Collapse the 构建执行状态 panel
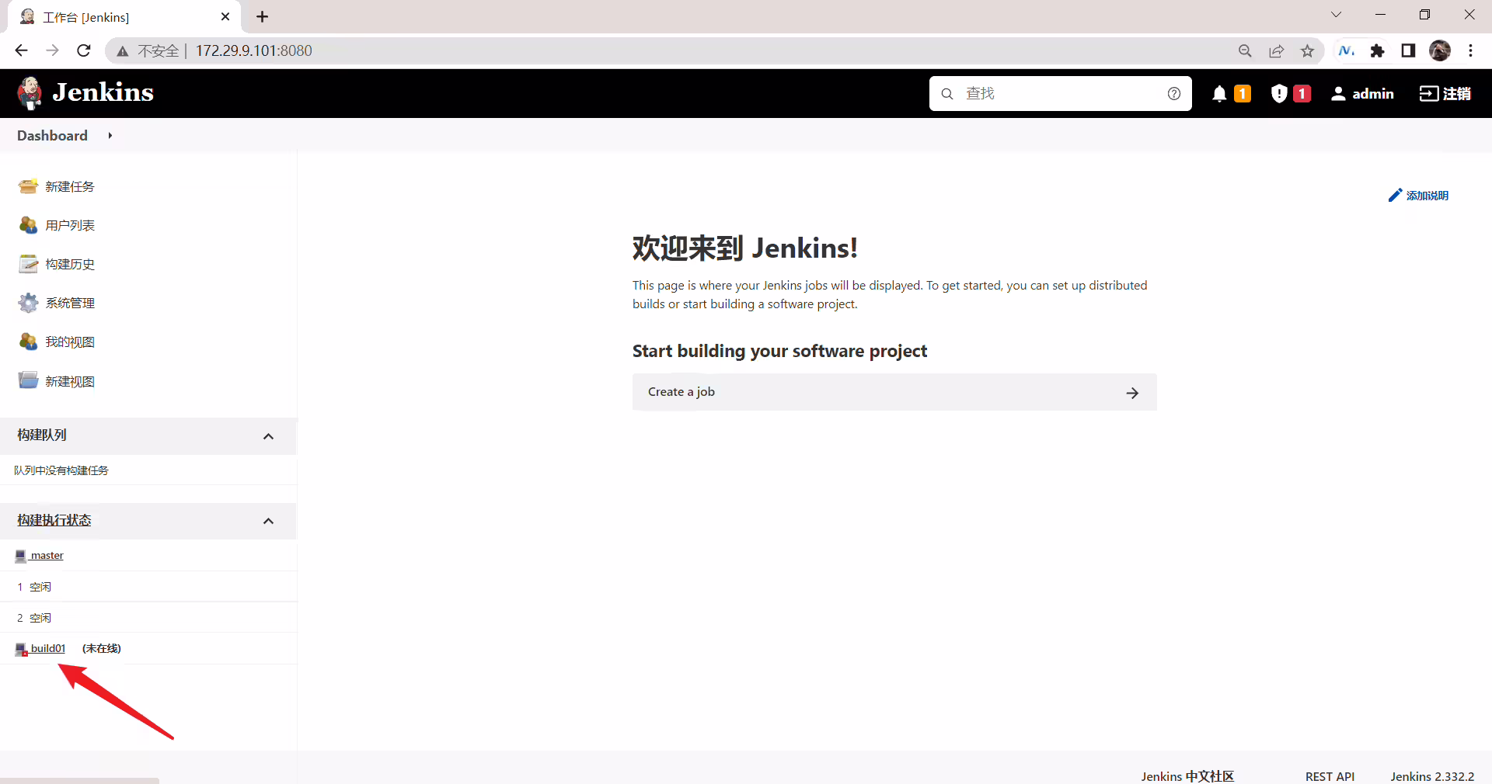1492x784 pixels. point(269,521)
